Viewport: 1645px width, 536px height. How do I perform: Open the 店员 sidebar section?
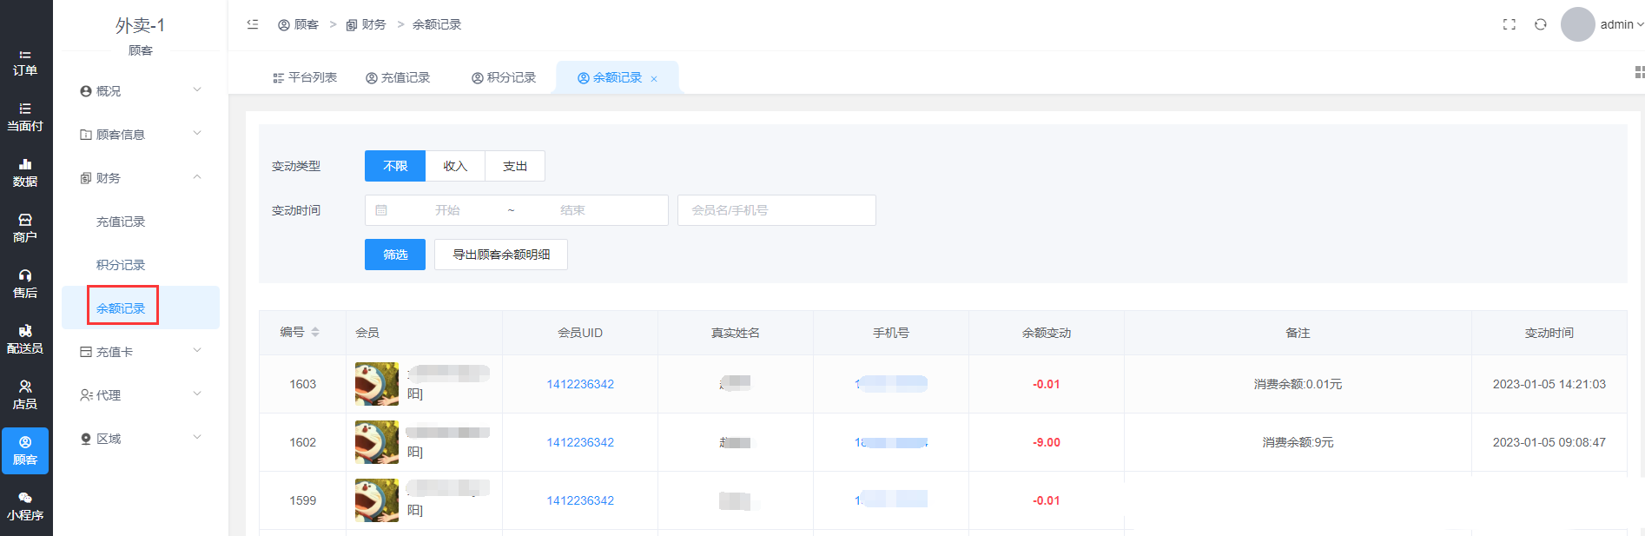pyautogui.click(x=25, y=396)
